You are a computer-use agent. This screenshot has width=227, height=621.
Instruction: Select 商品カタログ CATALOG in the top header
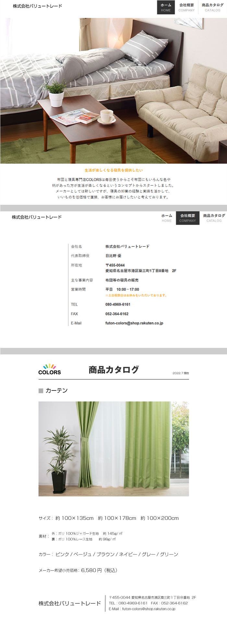212,7
